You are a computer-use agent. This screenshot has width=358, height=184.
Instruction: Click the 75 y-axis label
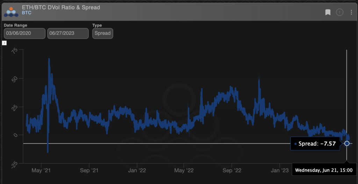click(x=15, y=50)
